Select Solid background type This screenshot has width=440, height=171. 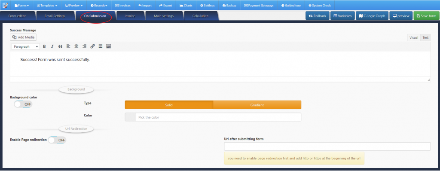tap(169, 105)
